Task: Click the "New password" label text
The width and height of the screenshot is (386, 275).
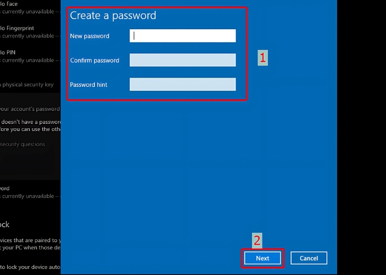Action: pos(90,36)
